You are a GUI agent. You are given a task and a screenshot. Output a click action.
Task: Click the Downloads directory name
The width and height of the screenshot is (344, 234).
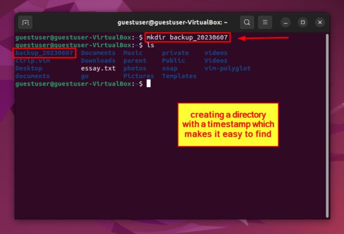(98, 61)
